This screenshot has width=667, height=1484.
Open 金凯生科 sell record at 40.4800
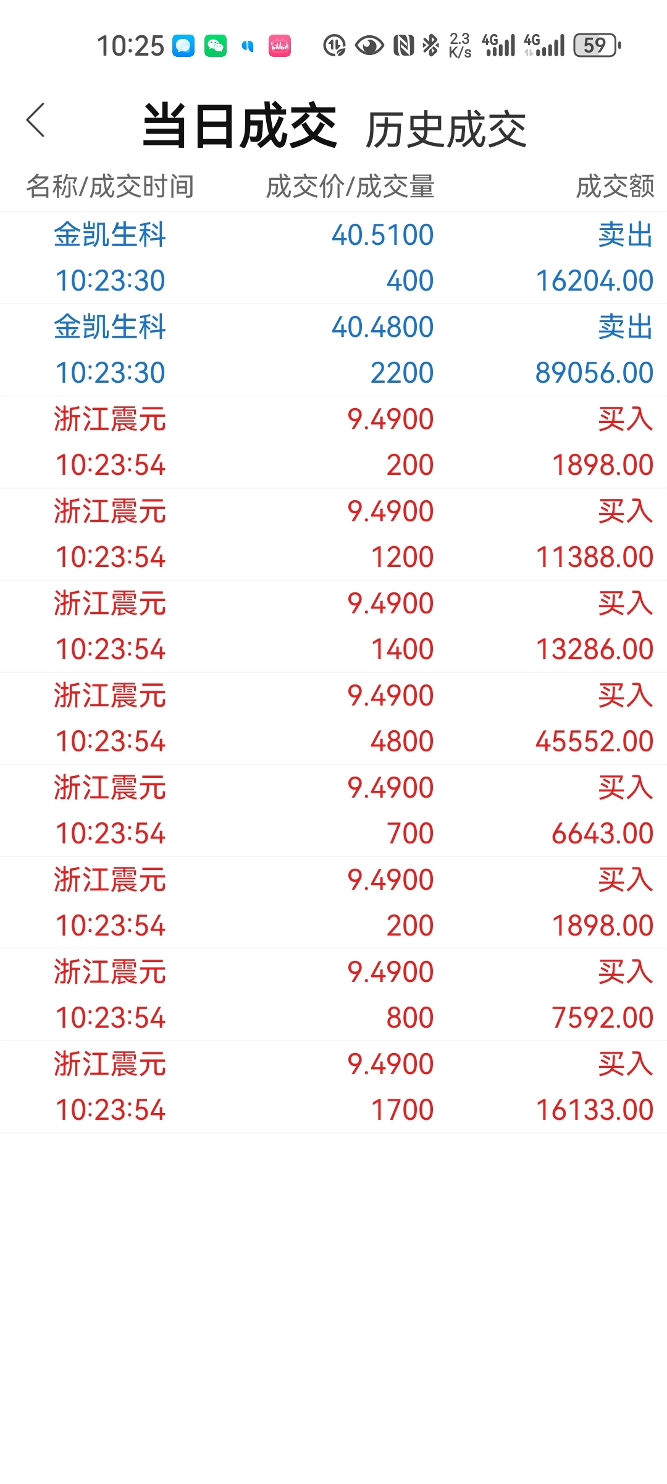point(333,350)
